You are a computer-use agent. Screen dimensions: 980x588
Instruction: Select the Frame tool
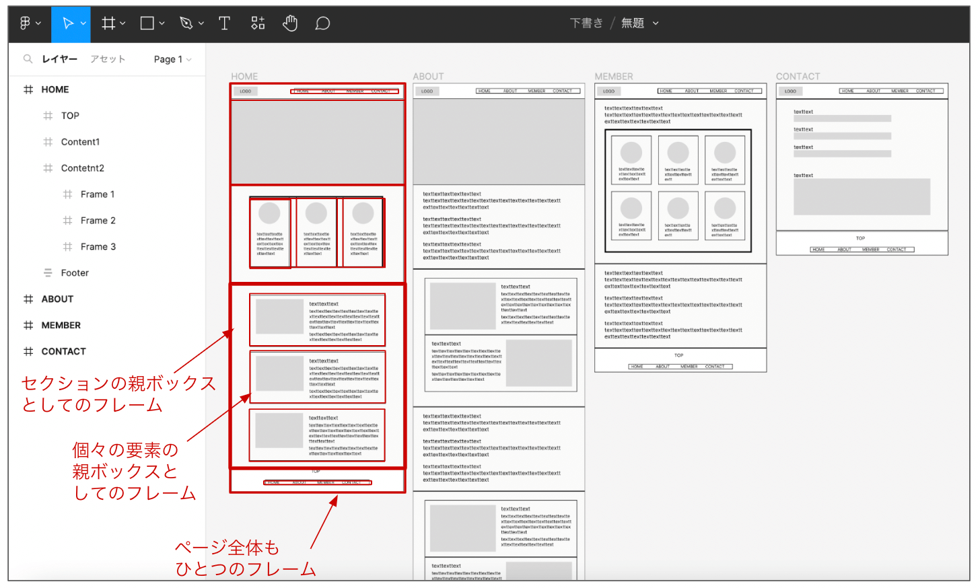108,24
